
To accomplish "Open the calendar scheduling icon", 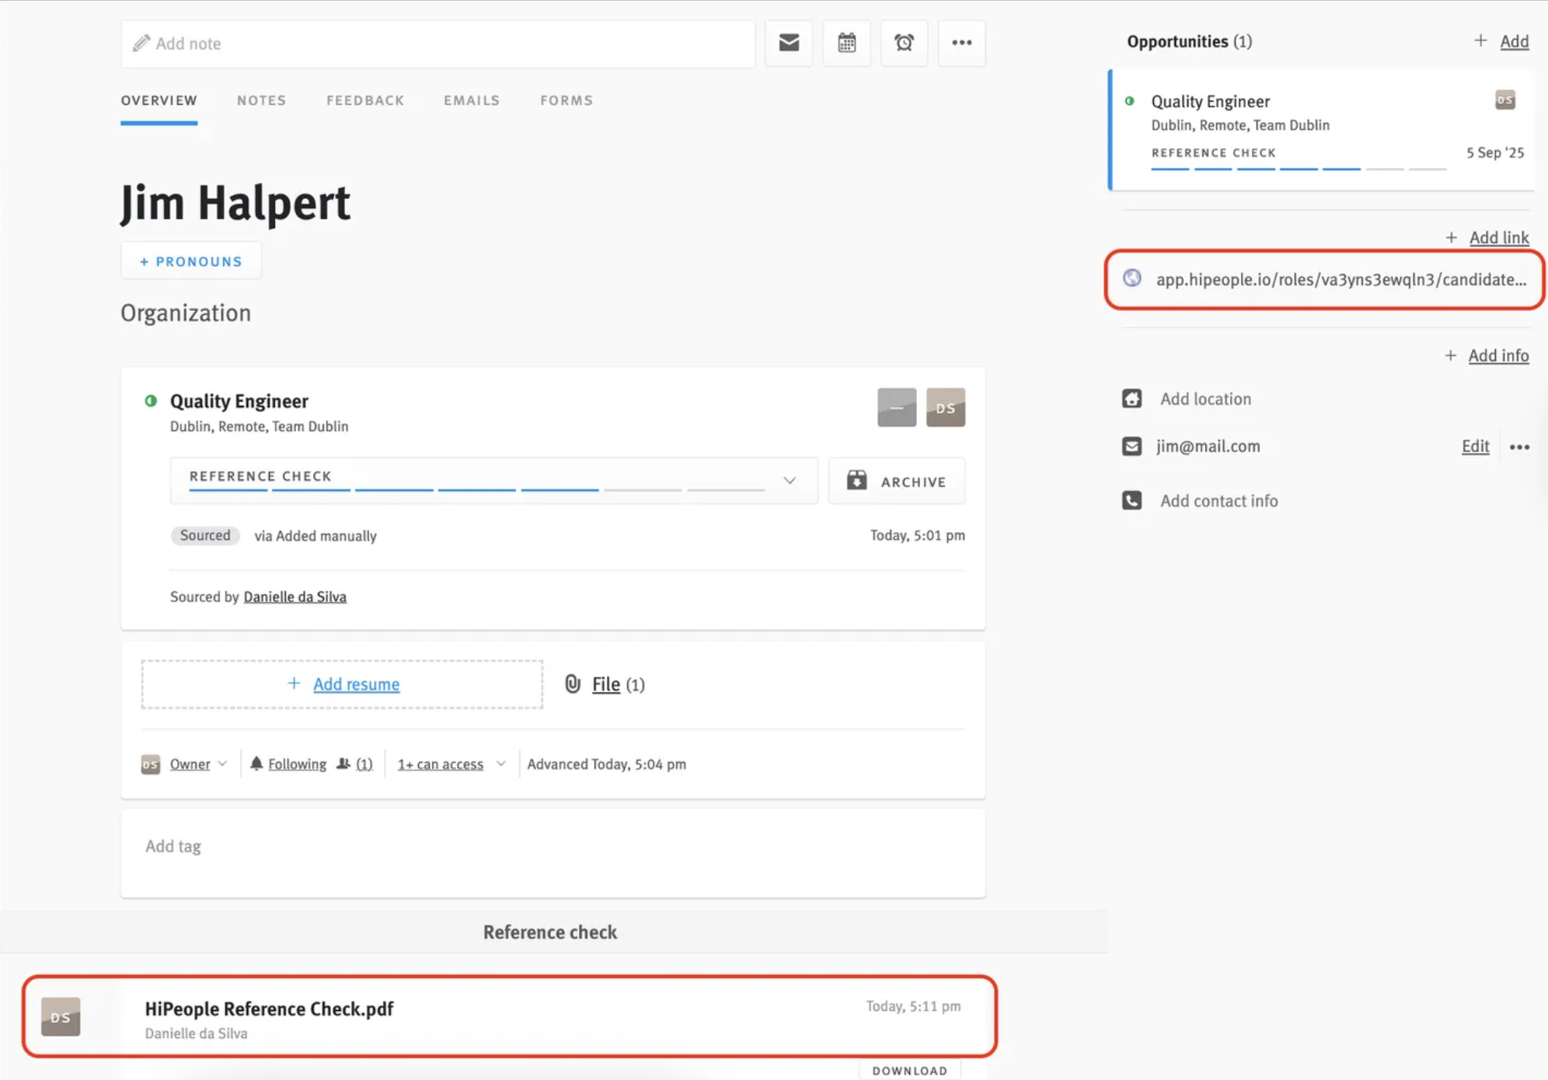I will pyautogui.click(x=846, y=43).
